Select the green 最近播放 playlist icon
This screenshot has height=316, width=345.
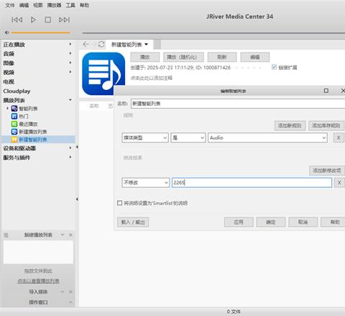coord(14,124)
